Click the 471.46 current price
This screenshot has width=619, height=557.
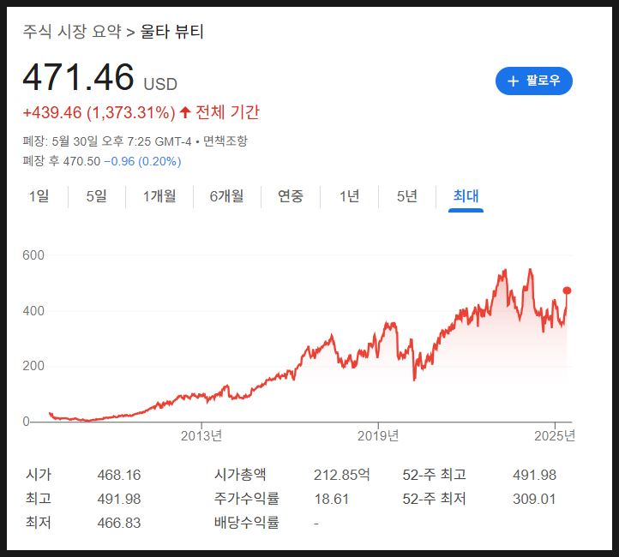point(79,77)
